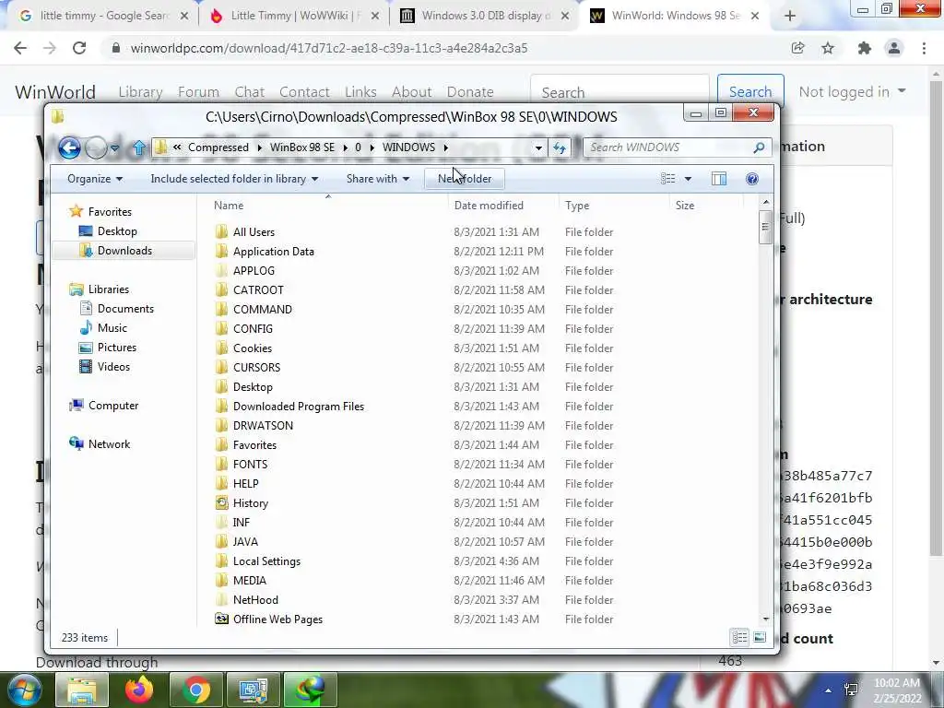The height and width of the screenshot is (708, 944).
Task: Select Computer in the navigation pane
Action: coord(103,406)
